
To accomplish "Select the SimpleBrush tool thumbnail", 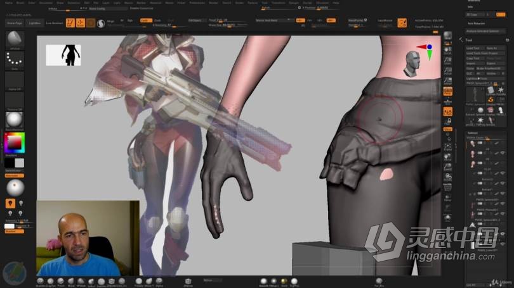I will 491,100.
